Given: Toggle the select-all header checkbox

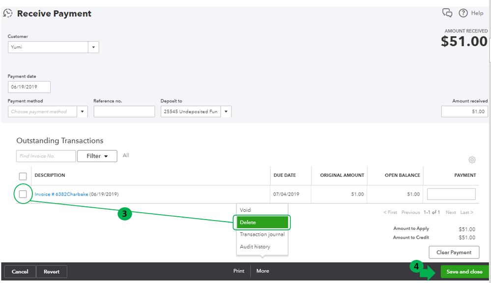Looking at the screenshot, I should 23,176.
